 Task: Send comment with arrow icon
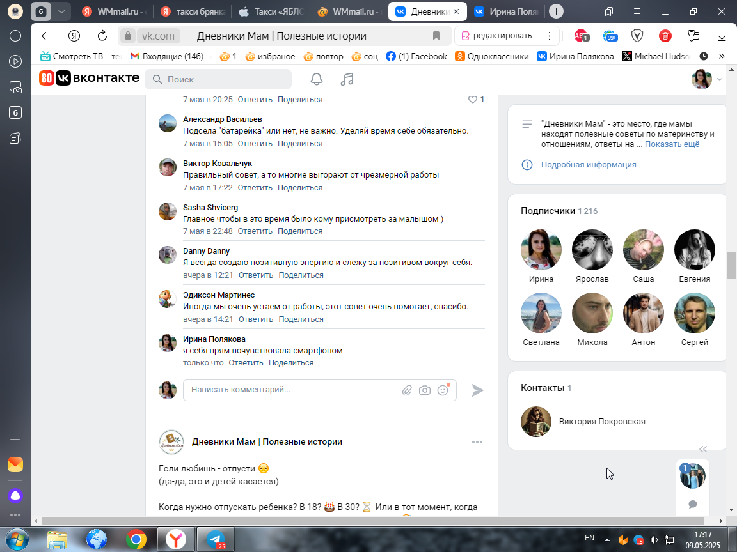click(x=477, y=390)
